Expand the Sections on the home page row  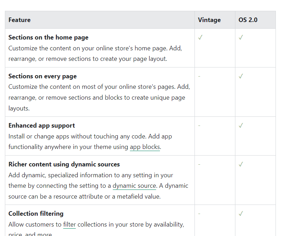point(48,37)
